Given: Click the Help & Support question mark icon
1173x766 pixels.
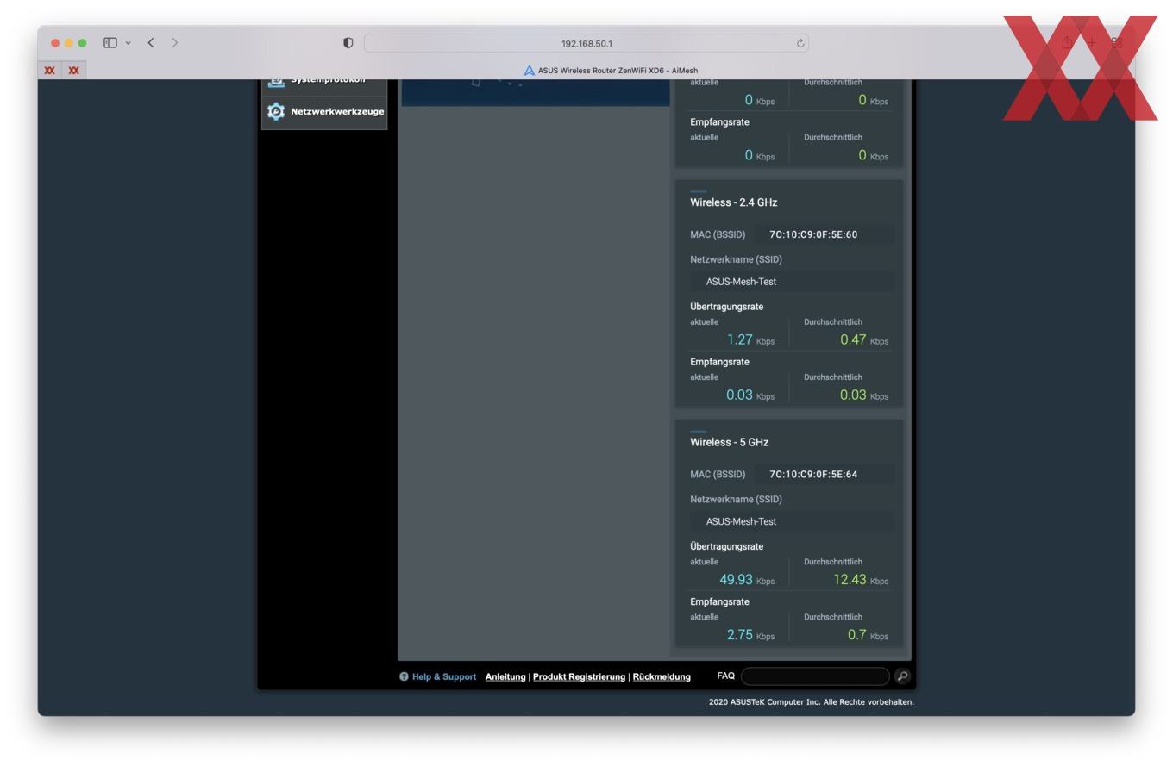Looking at the screenshot, I should click(404, 677).
